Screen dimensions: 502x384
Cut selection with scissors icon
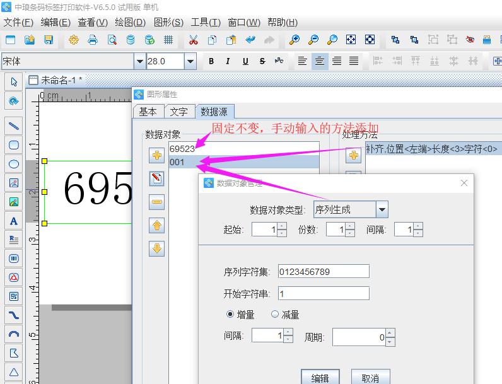pyautogui.click(x=194, y=40)
